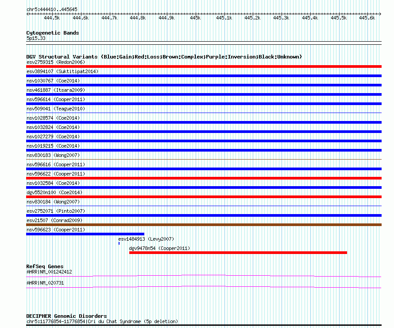Click the nsv1019215 (Coe2014) variant label
This screenshot has height=328, width=394.
coord(53,146)
